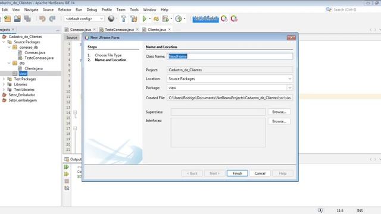The height and width of the screenshot is (214, 381).
Task: Open the Refactor menu
Action: coord(64,10)
